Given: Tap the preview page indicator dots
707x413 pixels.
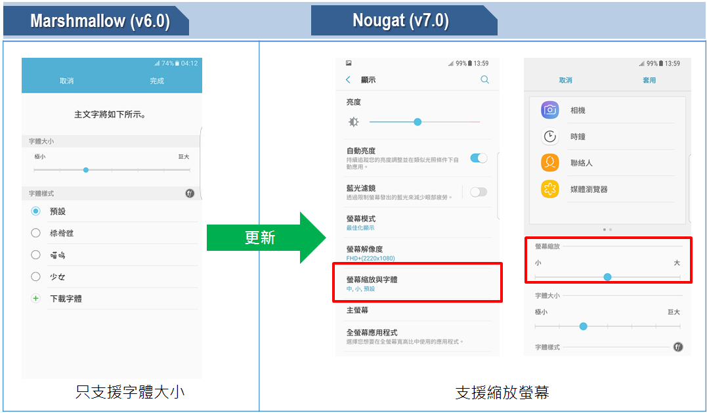Looking at the screenshot, I should [x=607, y=230].
